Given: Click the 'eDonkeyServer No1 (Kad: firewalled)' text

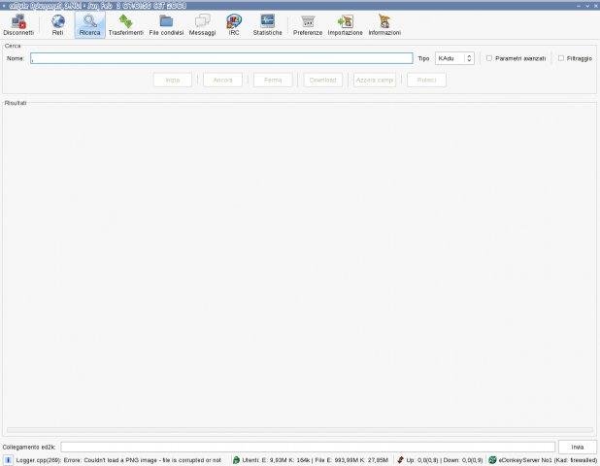Looking at the screenshot, I should coord(548,460).
